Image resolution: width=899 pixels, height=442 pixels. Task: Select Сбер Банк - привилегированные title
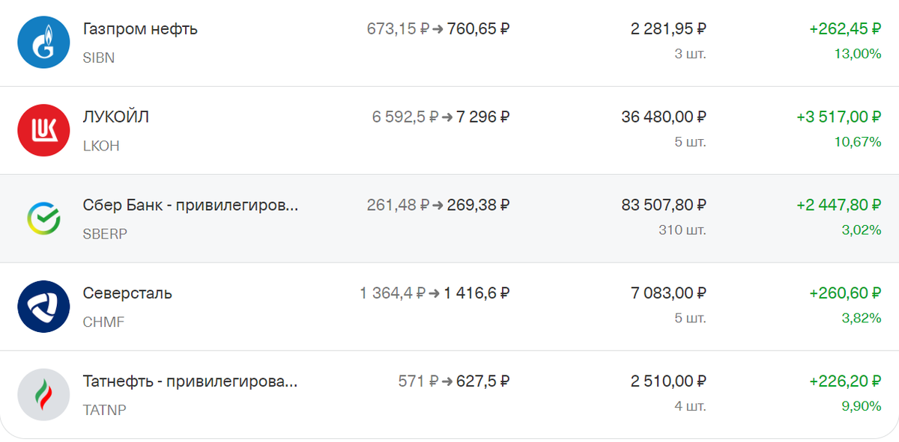point(190,205)
